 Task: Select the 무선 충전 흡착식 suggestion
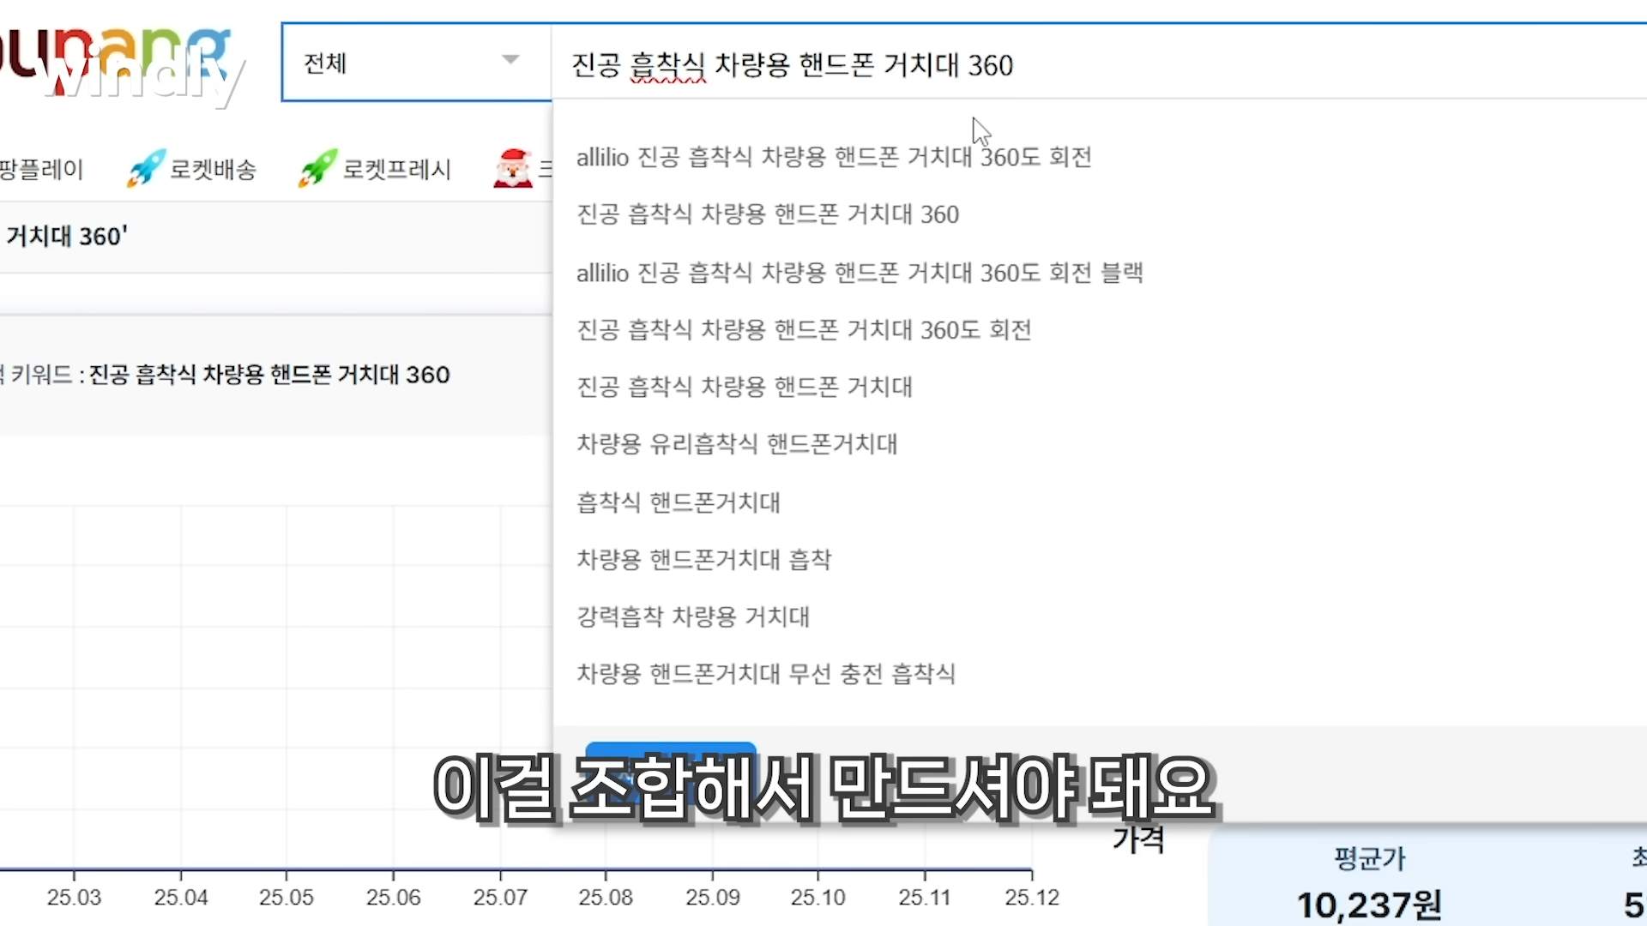[x=765, y=674]
